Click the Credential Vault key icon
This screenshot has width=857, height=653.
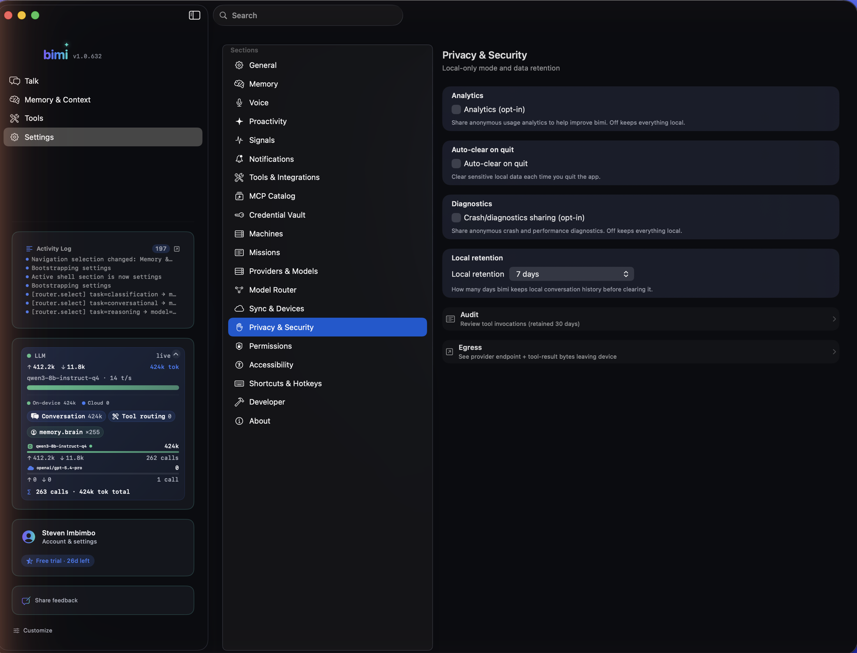tap(239, 215)
